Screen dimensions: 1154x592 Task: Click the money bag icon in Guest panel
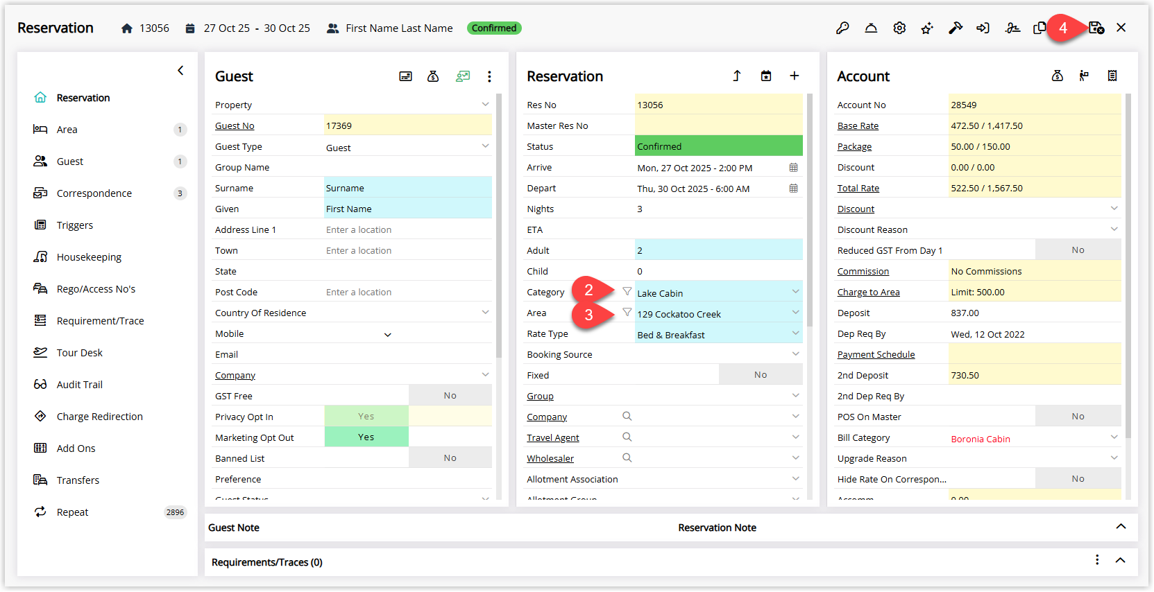[x=433, y=76]
